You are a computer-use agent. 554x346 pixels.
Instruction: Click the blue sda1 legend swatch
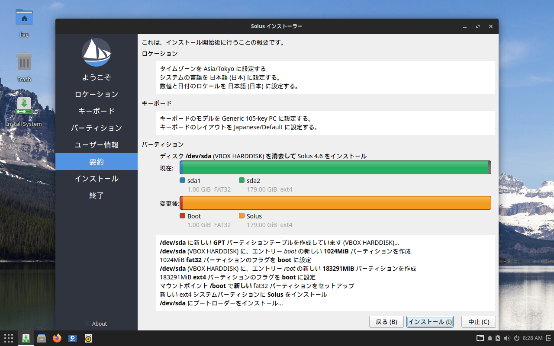tap(182, 180)
